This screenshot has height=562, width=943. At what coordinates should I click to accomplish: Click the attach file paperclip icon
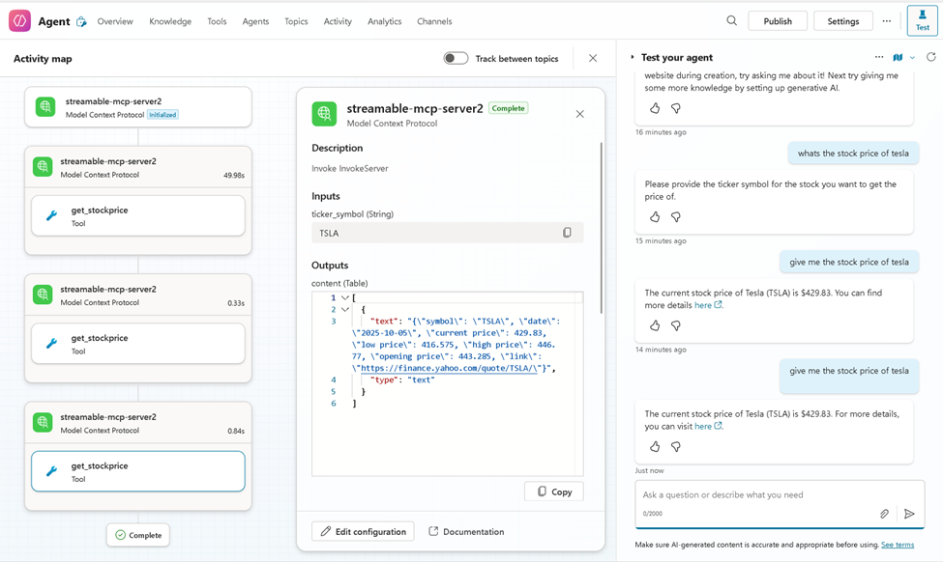(x=884, y=514)
